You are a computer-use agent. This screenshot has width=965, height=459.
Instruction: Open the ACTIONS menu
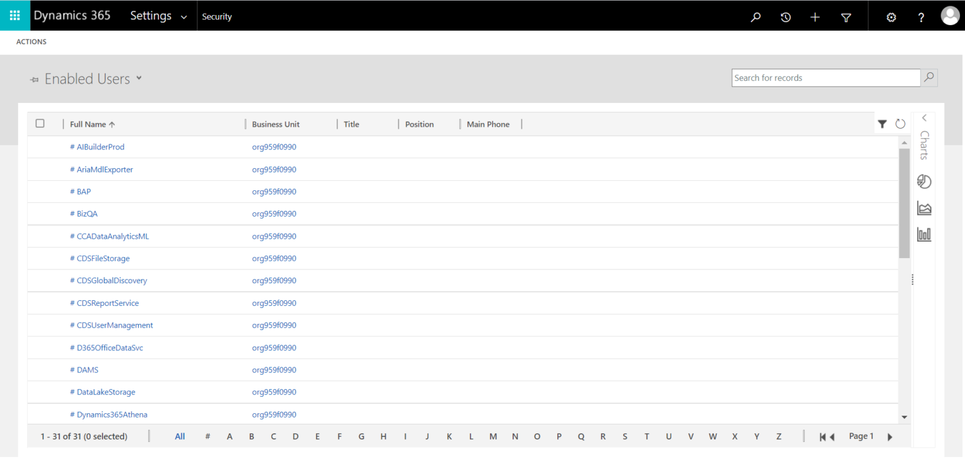pyautogui.click(x=31, y=41)
